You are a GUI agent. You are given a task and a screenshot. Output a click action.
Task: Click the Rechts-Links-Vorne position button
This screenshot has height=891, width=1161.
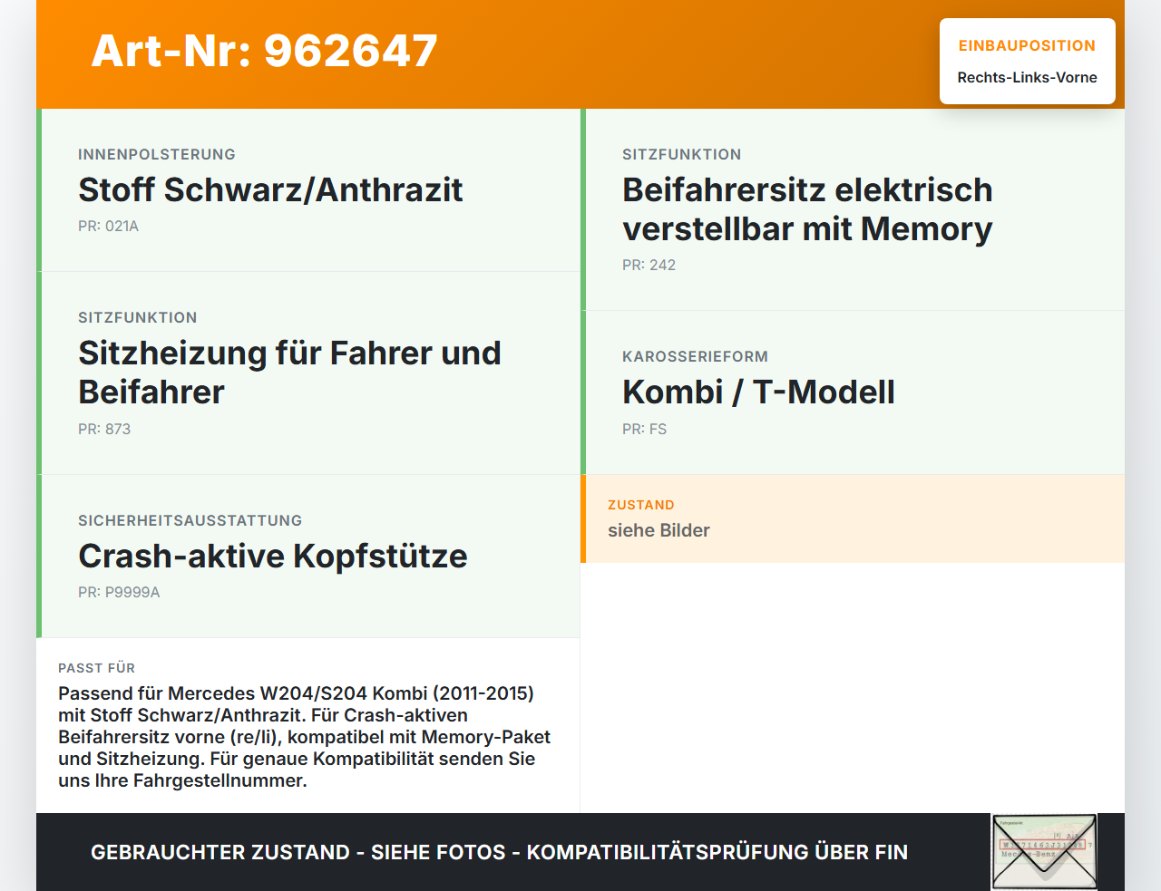[x=1028, y=78]
